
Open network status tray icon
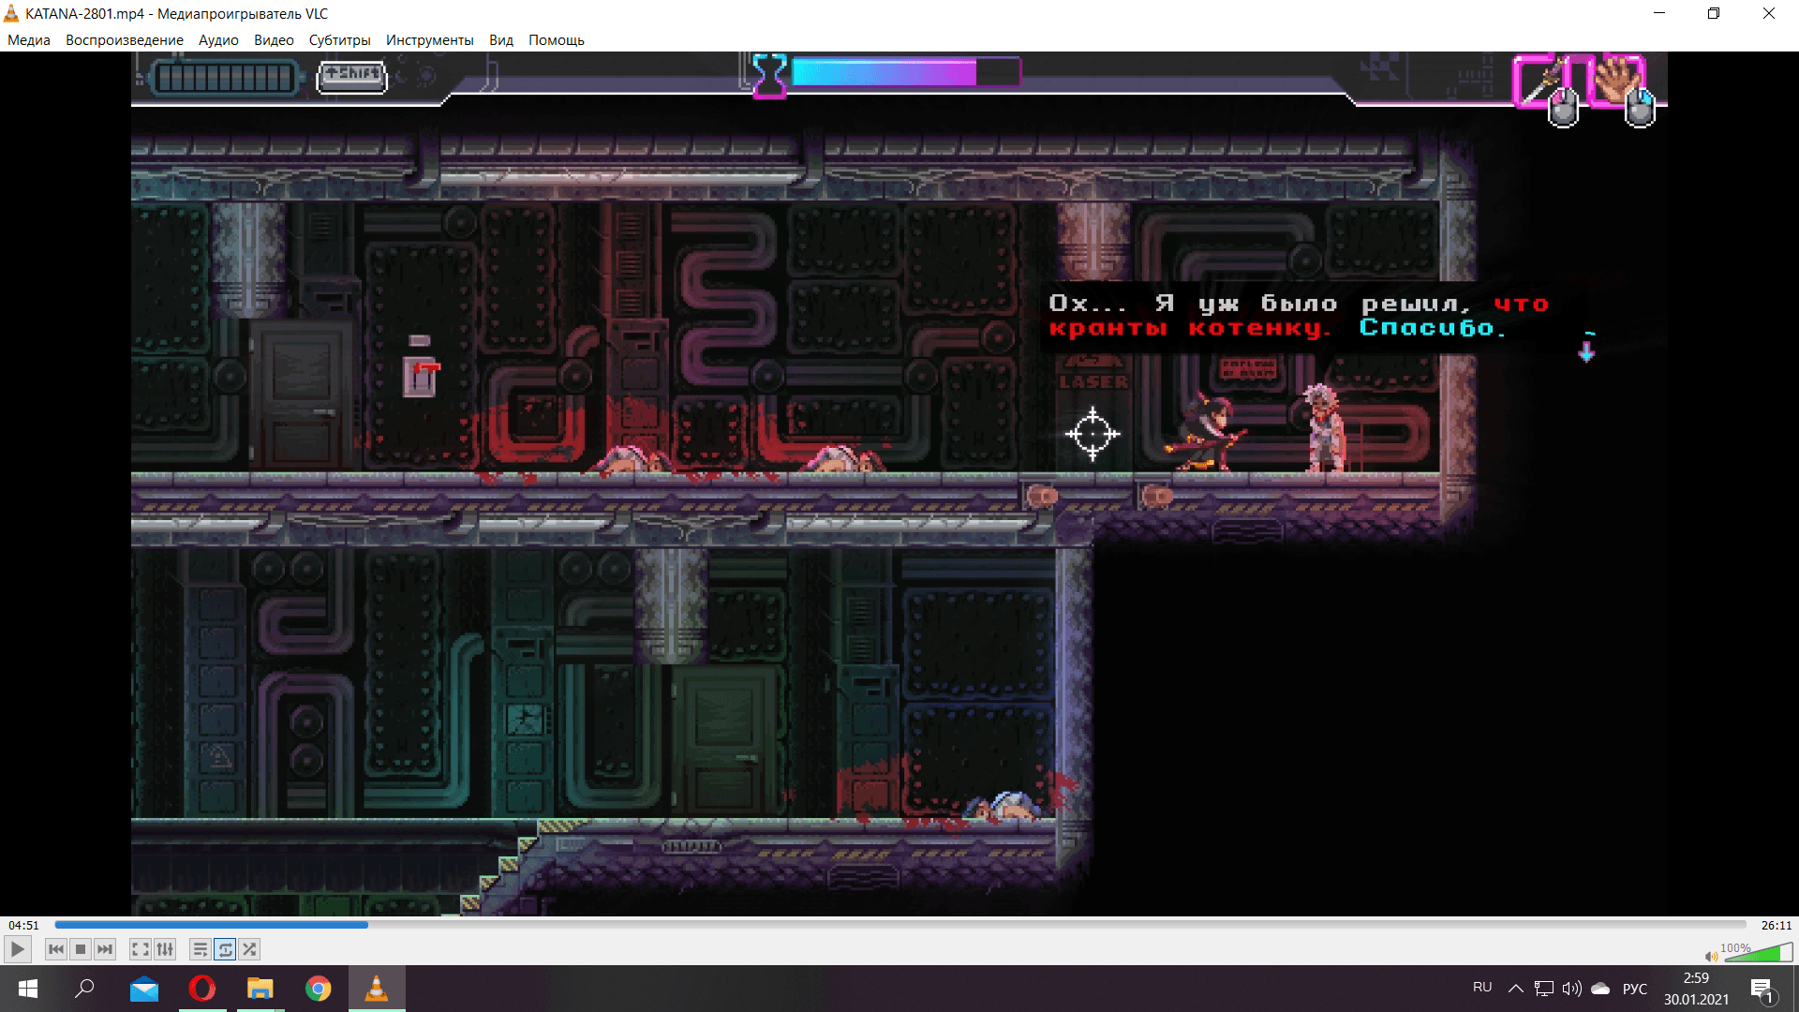(1544, 989)
